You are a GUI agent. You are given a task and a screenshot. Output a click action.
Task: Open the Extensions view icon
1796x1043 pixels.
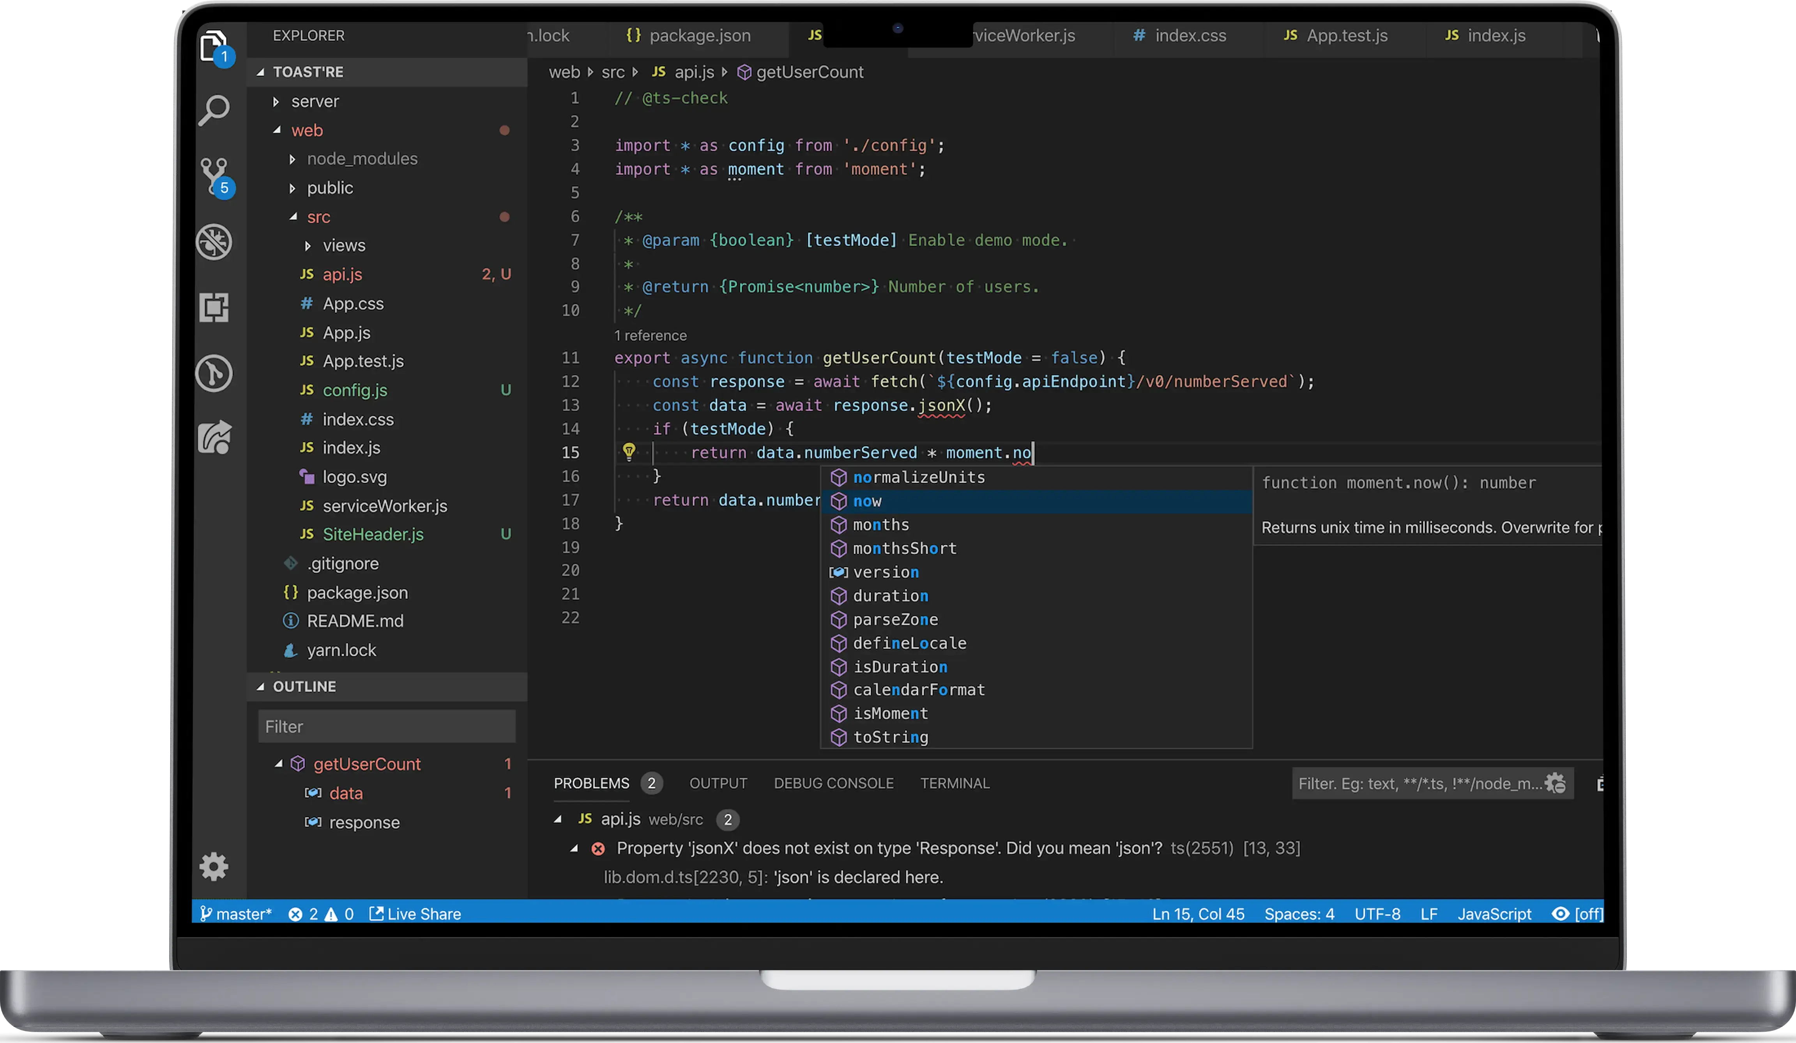(x=214, y=307)
